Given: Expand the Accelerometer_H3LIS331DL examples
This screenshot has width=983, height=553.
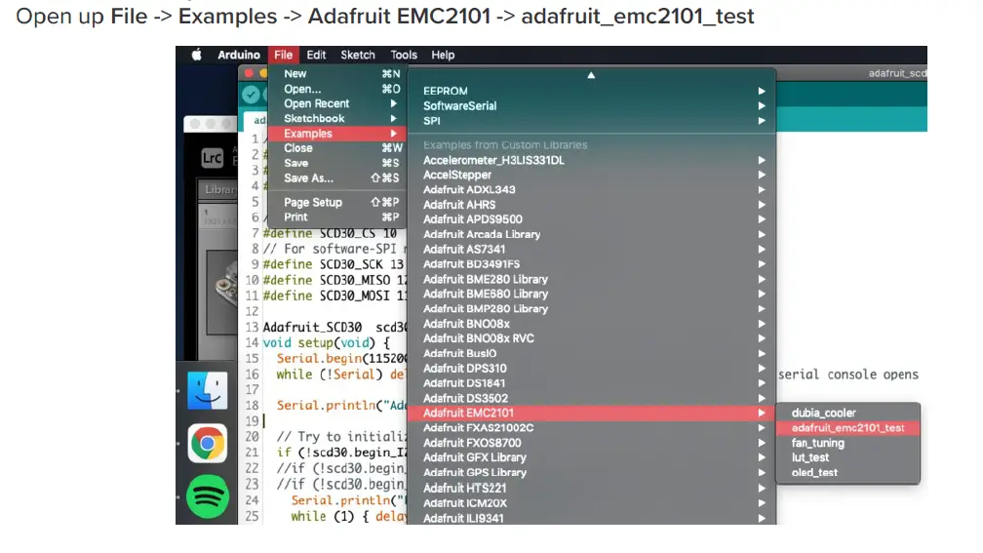Looking at the screenshot, I should point(592,160).
